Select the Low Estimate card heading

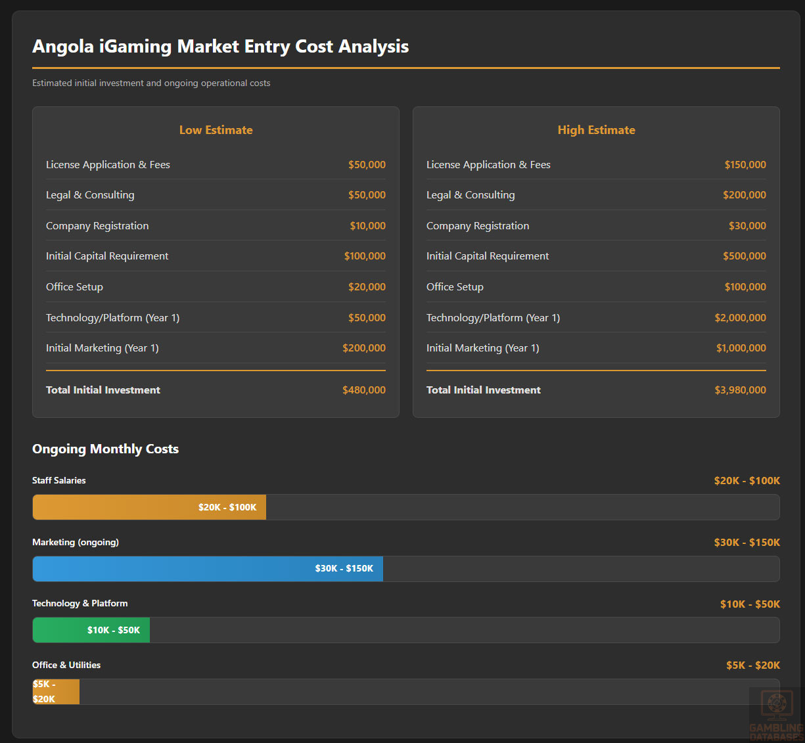216,130
